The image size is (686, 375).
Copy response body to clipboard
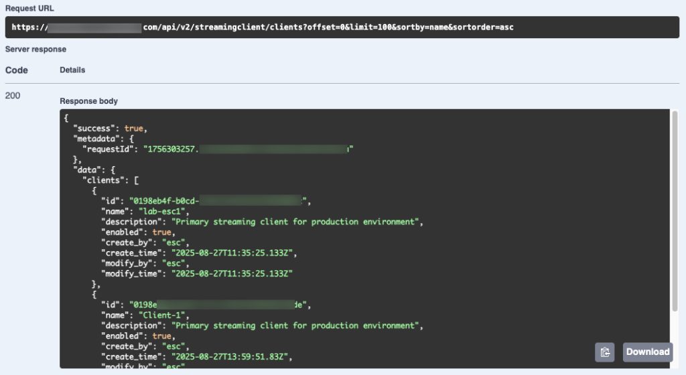(x=605, y=352)
